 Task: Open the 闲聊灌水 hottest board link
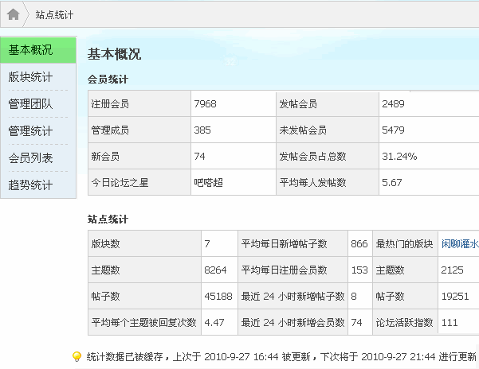pyautogui.click(x=460, y=244)
